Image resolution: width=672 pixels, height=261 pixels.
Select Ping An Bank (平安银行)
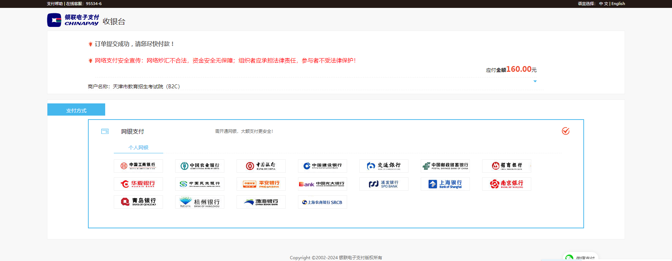coord(261,184)
